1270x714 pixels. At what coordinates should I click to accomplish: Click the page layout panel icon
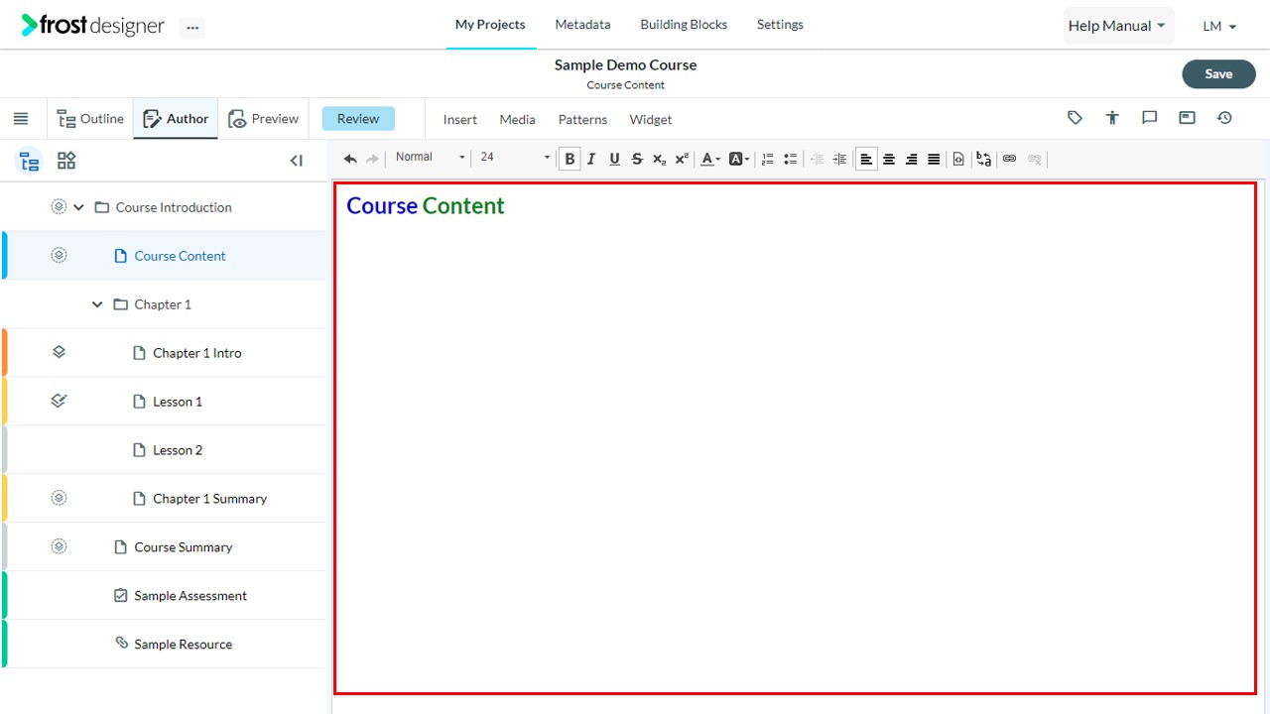(x=1187, y=118)
